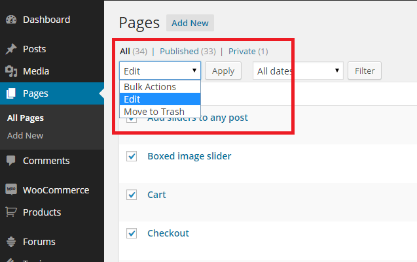The image size is (417, 262).
Task: Click the Comments speech bubble icon
Action: pos(11,161)
